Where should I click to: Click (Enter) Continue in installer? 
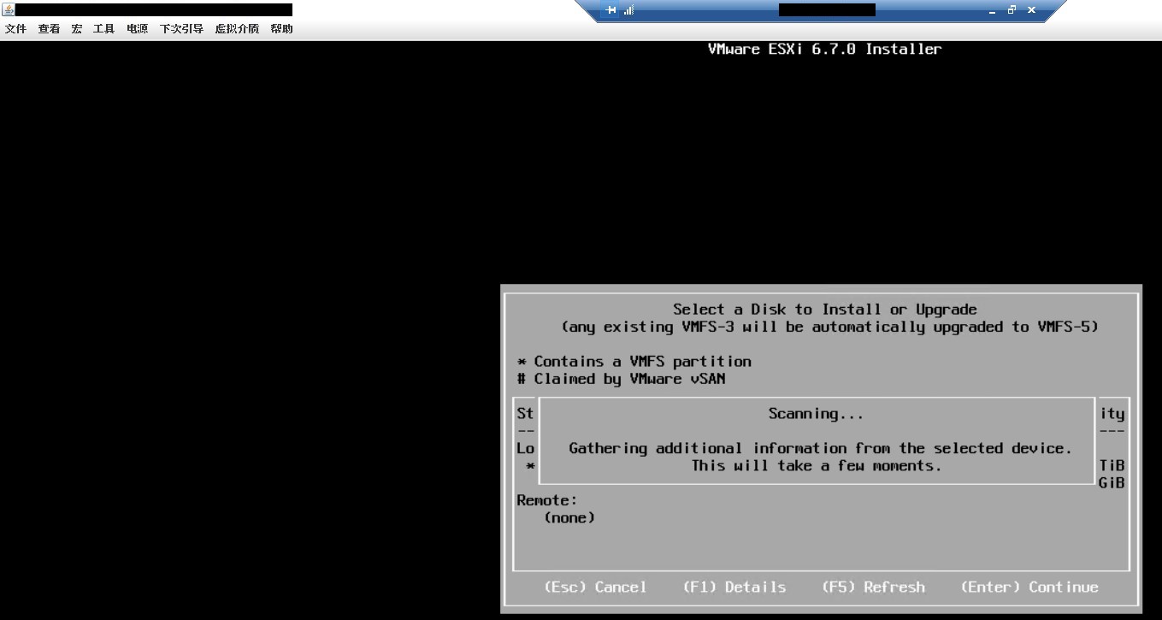pyautogui.click(x=1029, y=587)
